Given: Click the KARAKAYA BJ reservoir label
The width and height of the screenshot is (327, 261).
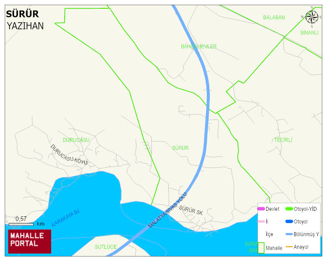Looking at the screenshot, I should coord(66,218).
